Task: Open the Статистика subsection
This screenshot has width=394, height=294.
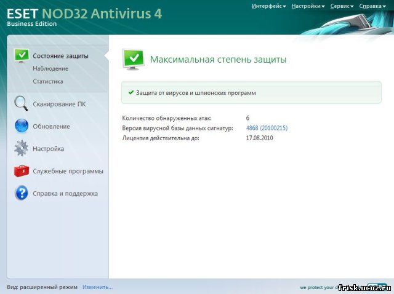Action: [48, 81]
